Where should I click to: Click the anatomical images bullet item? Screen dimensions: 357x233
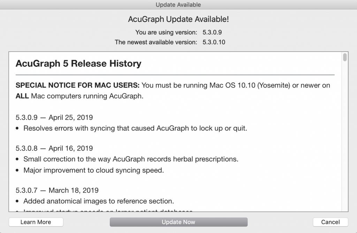pyautogui.click(x=95, y=201)
